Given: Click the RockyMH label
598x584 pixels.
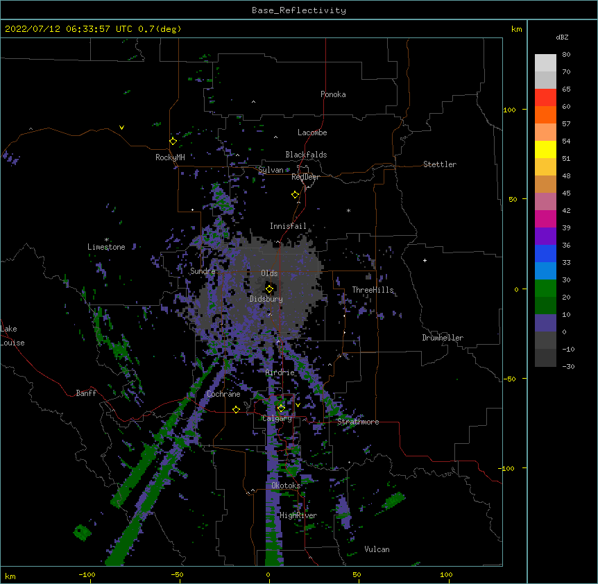Looking at the screenshot, I should coord(170,157).
